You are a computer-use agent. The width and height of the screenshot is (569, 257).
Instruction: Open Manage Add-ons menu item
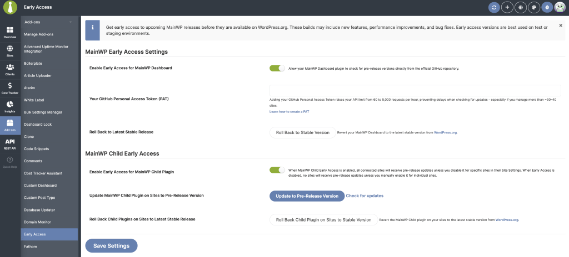tap(49, 34)
